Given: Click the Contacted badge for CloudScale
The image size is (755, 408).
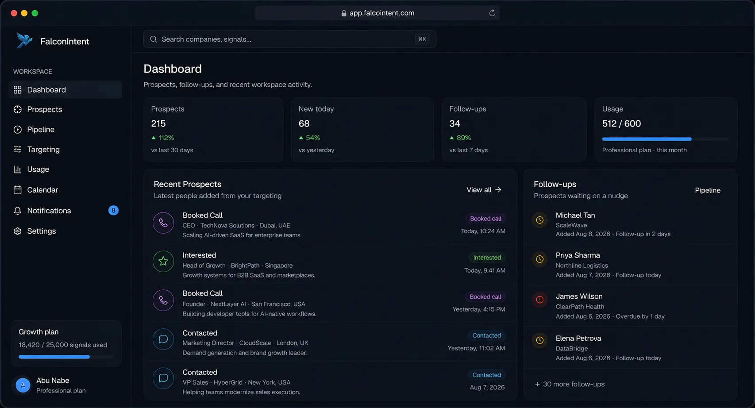Looking at the screenshot, I should pos(486,335).
